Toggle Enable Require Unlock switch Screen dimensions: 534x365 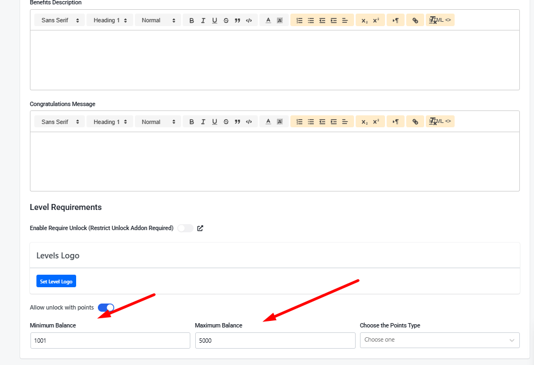(x=185, y=228)
